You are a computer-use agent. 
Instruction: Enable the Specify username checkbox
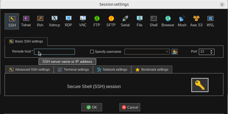coord(92,52)
